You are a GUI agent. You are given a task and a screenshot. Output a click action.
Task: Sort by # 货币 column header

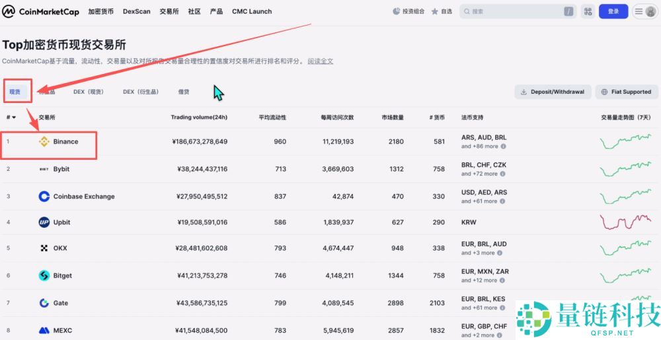(437, 118)
